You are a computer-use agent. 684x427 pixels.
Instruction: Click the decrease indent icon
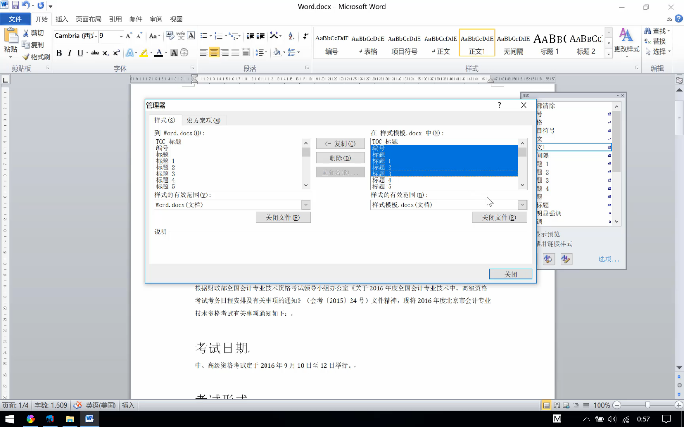(x=250, y=36)
